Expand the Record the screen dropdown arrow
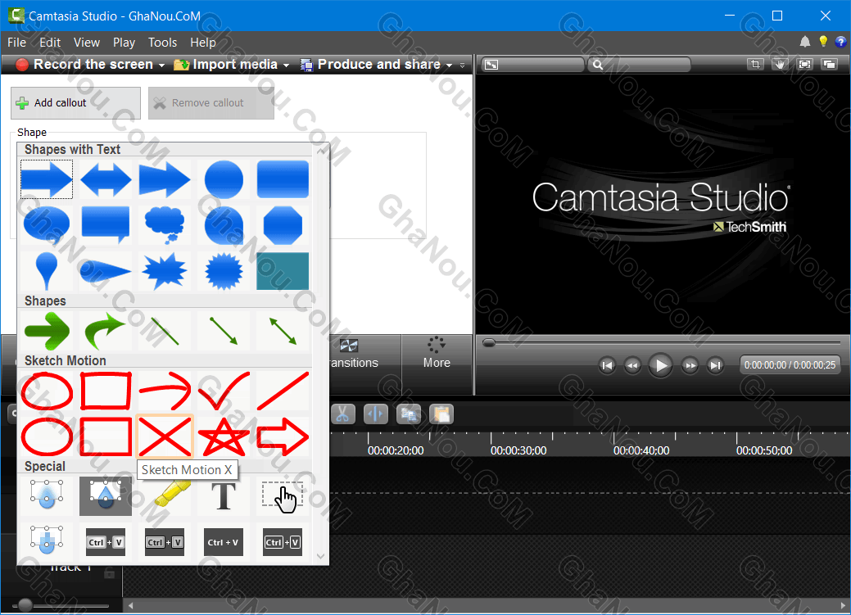The image size is (851, 615). coord(162,65)
